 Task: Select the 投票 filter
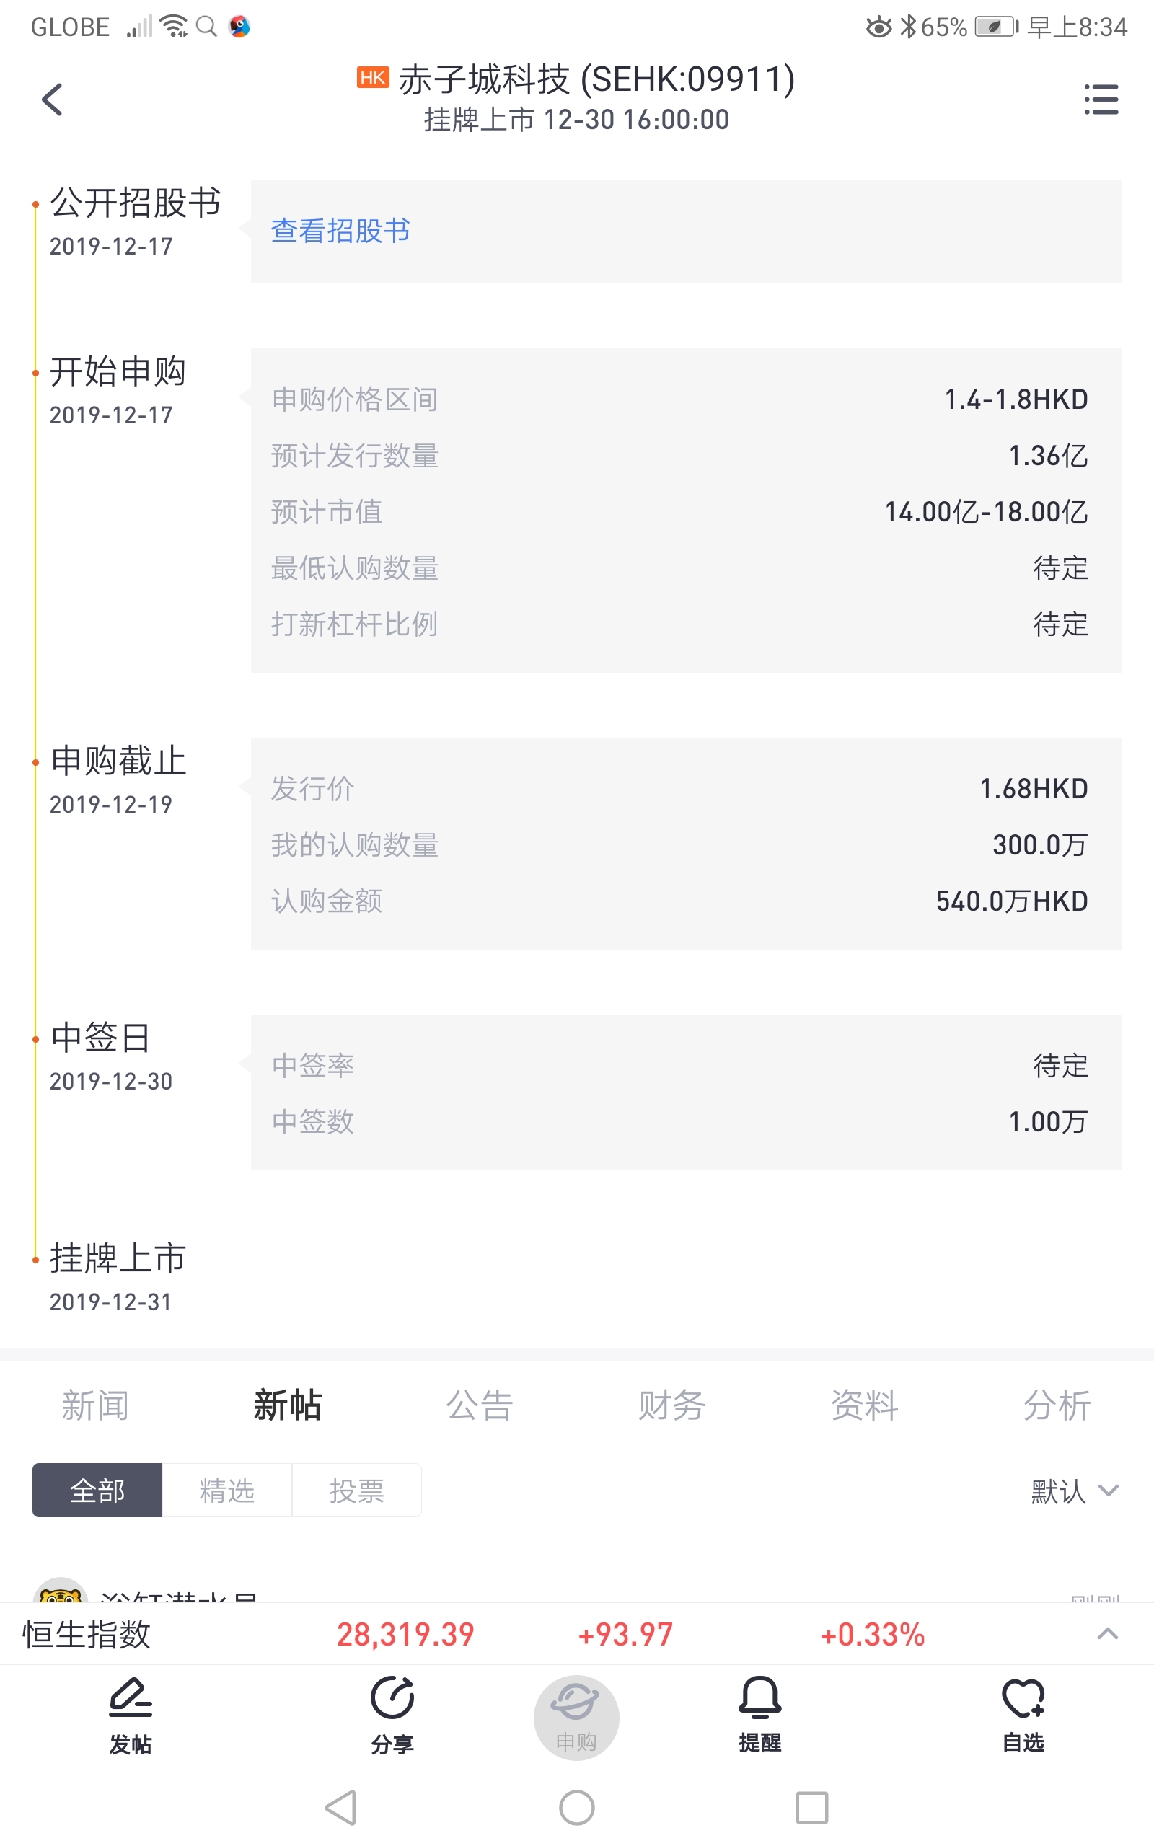pyautogui.click(x=356, y=1490)
